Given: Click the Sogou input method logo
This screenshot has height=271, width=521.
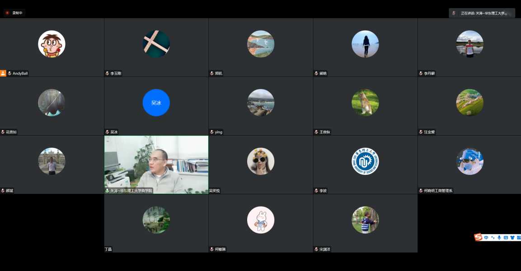Looking at the screenshot, I should click(478, 237).
